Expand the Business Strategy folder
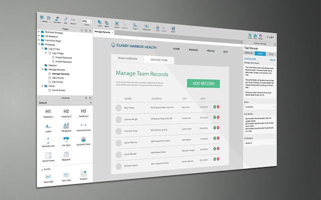The height and width of the screenshot is (200, 321). (x=39, y=31)
